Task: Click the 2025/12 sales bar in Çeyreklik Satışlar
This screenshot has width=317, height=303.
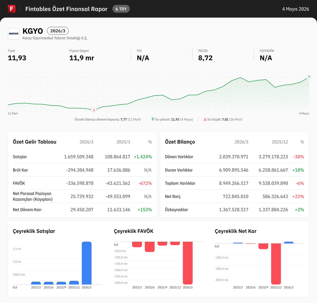Action: coord(74,283)
